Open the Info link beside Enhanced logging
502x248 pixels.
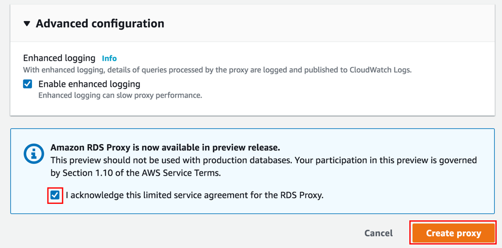(x=109, y=59)
